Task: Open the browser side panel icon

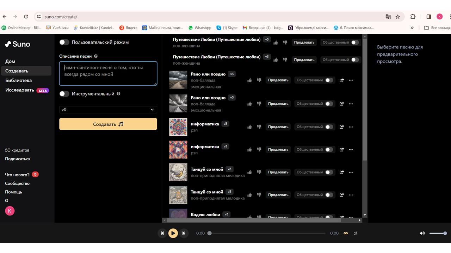Action: (428, 17)
